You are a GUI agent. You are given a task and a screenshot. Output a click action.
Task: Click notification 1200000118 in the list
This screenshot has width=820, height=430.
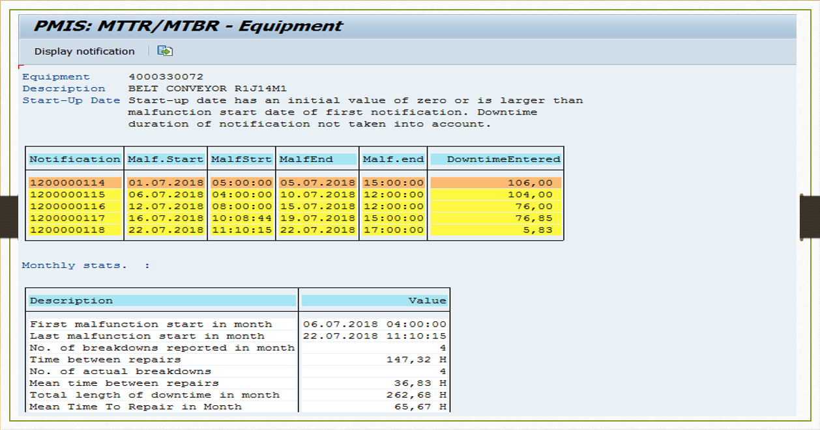pyautogui.click(x=67, y=230)
